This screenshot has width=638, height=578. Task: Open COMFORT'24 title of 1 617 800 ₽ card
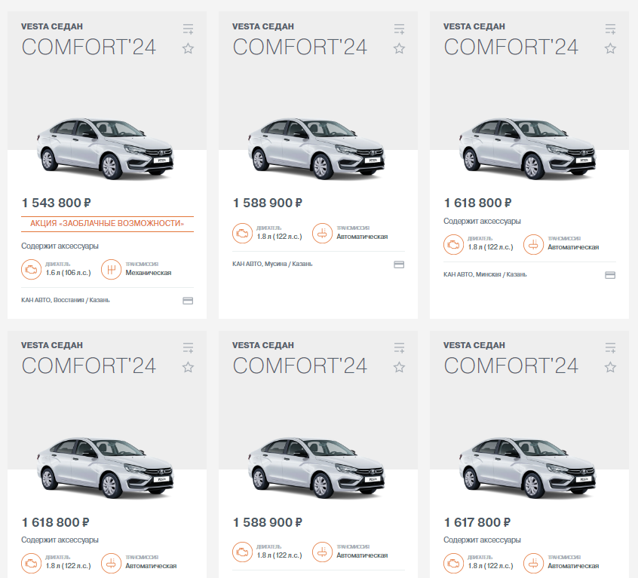pyautogui.click(x=511, y=365)
